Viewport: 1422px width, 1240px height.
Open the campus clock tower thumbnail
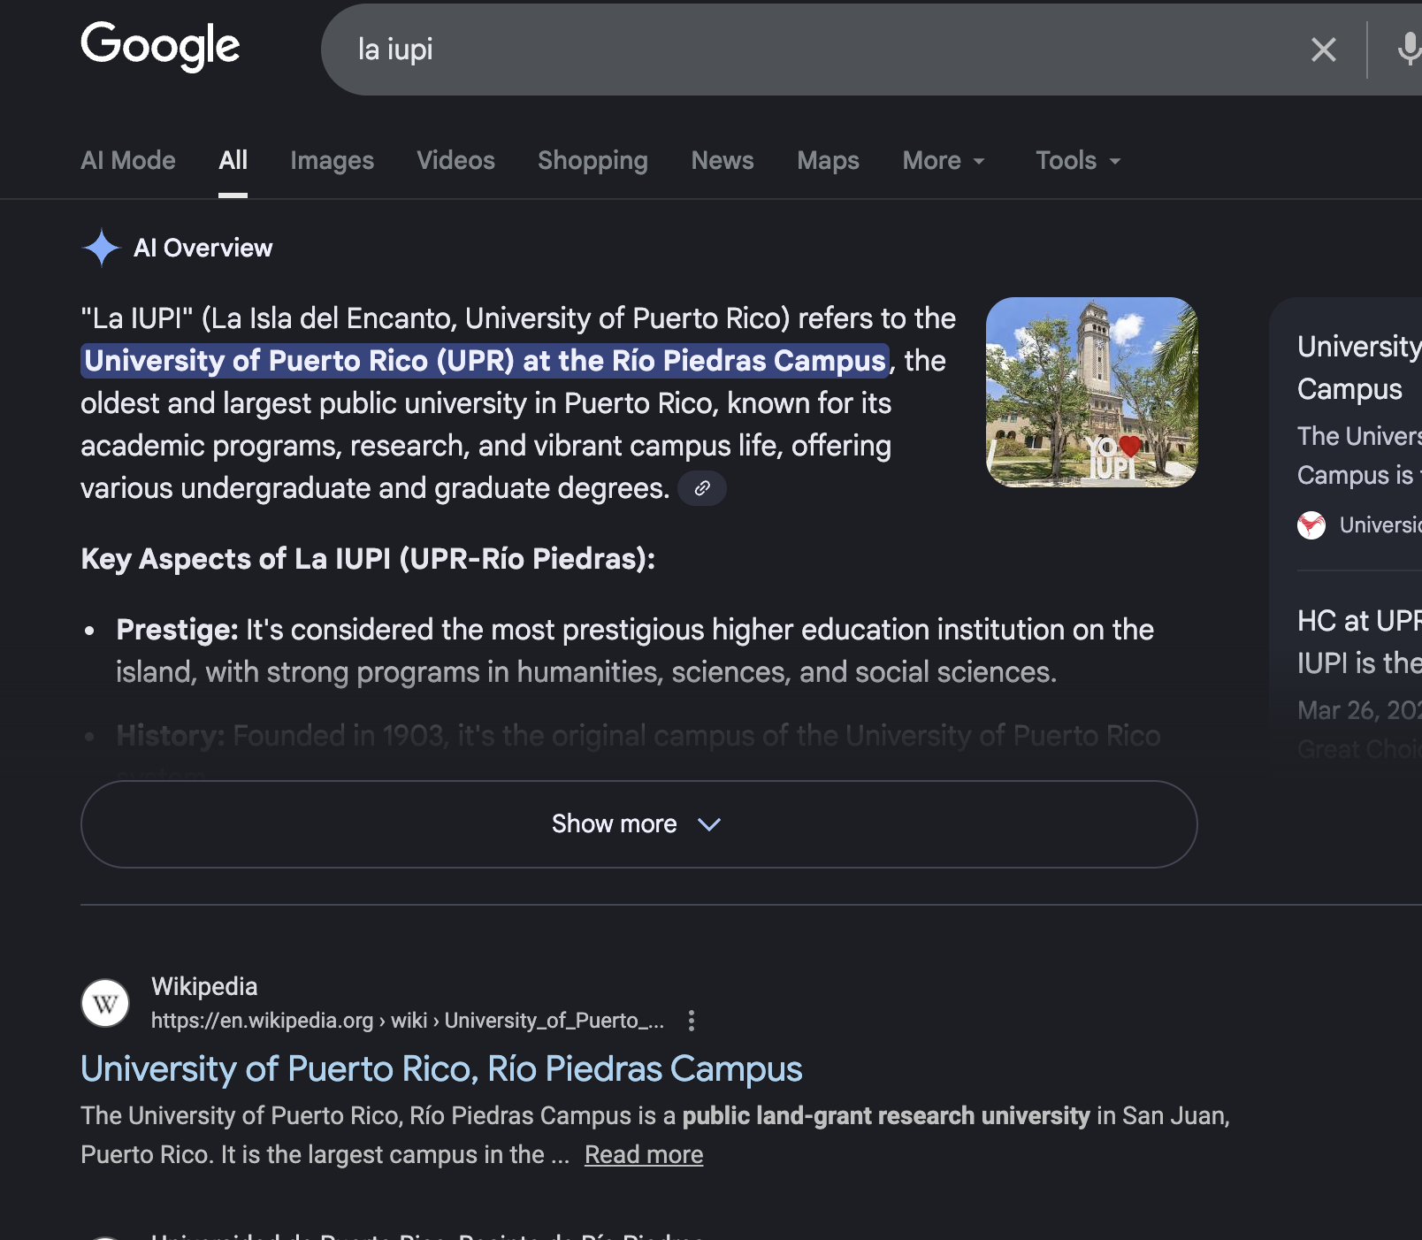coord(1091,392)
